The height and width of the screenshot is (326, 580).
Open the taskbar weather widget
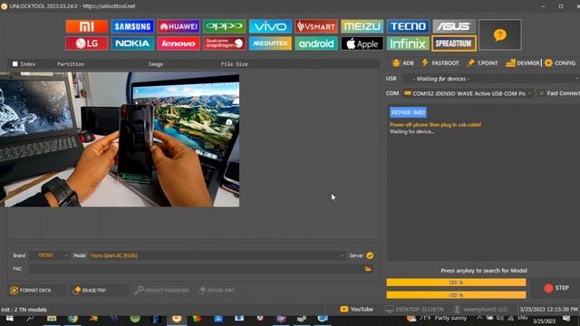click(x=438, y=319)
